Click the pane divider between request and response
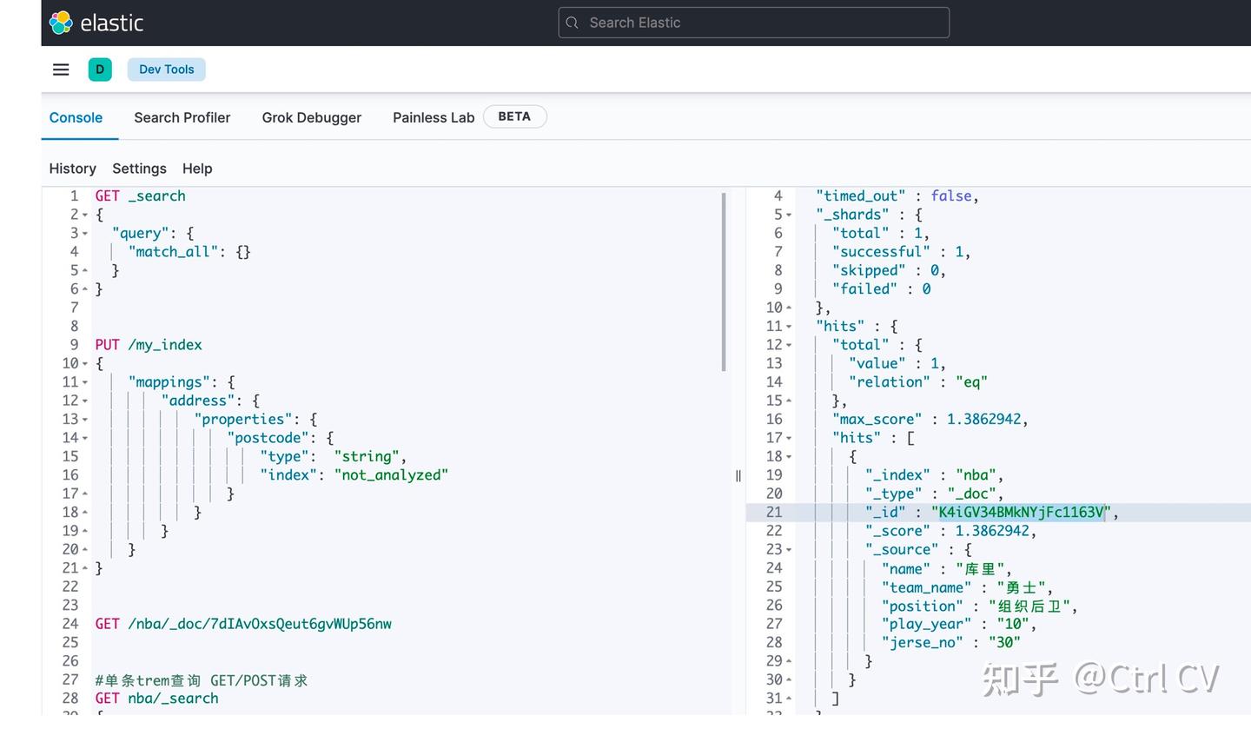 738,475
